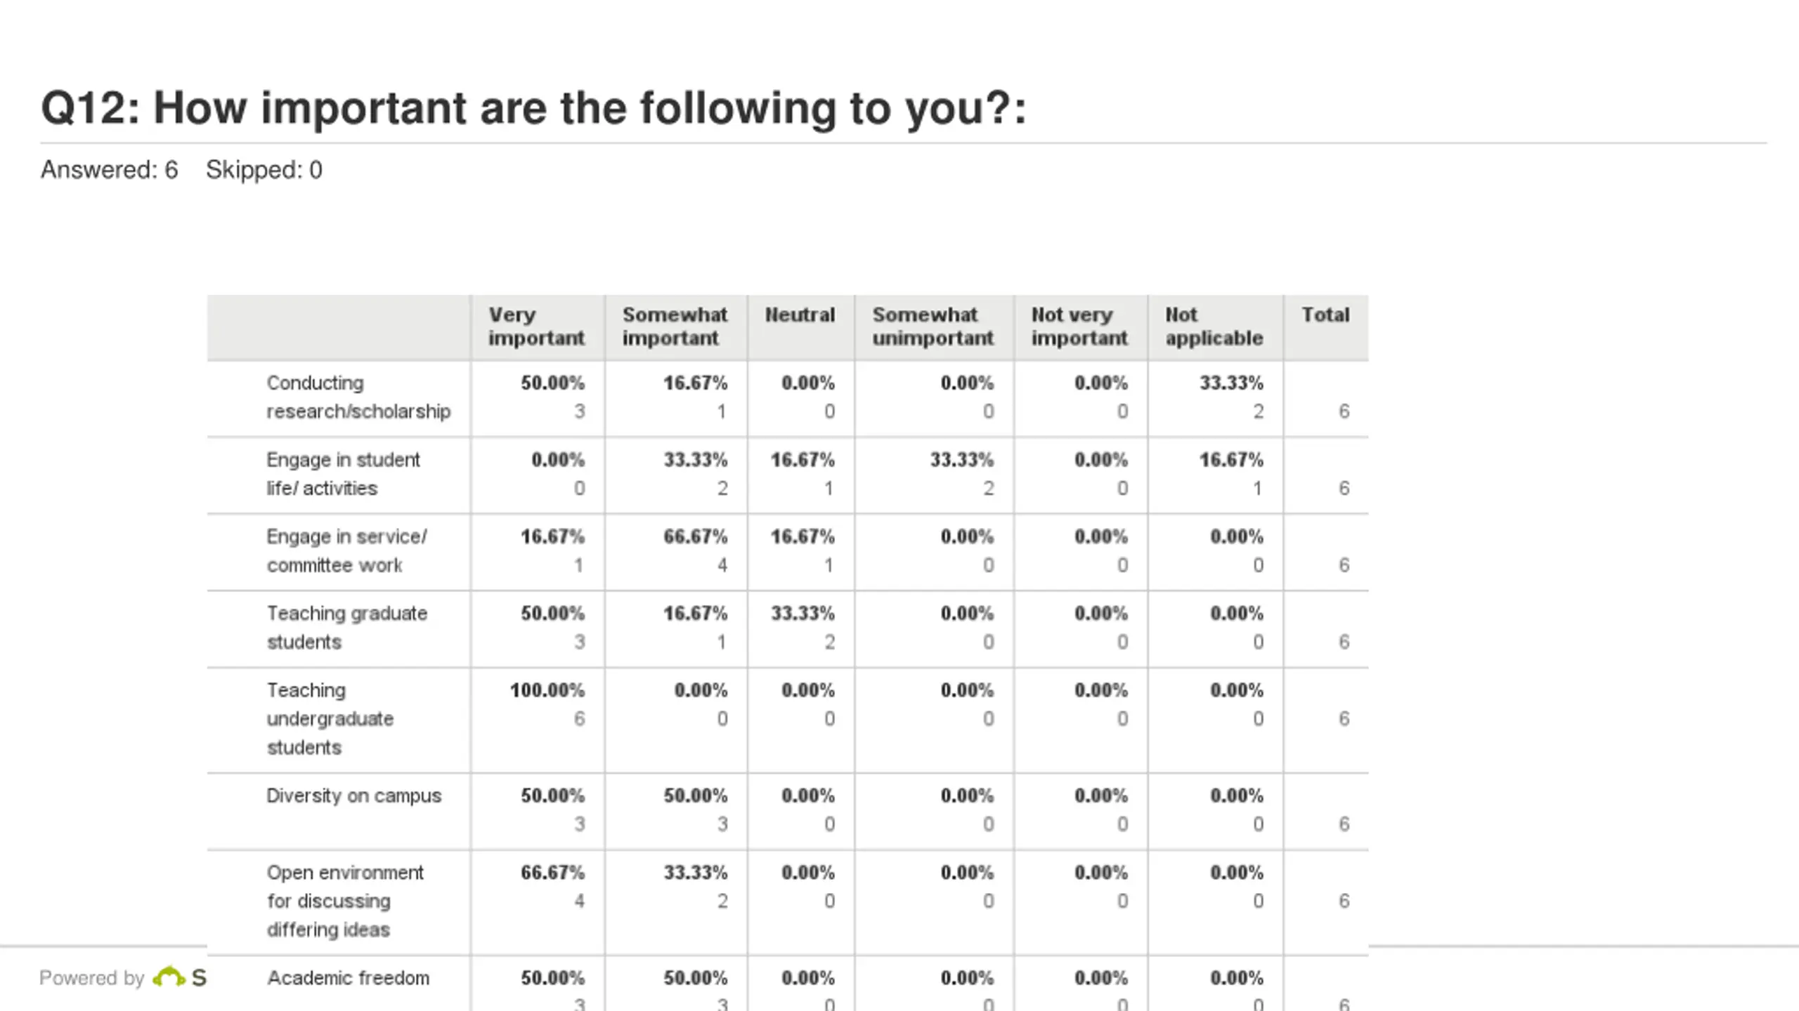Screen dimensions: 1799x1011
Task: Click the Teaching graduate students label
Action: point(346,628)
